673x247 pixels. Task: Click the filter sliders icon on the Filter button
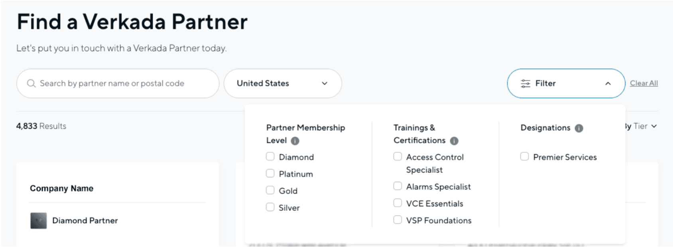(525, 83)
